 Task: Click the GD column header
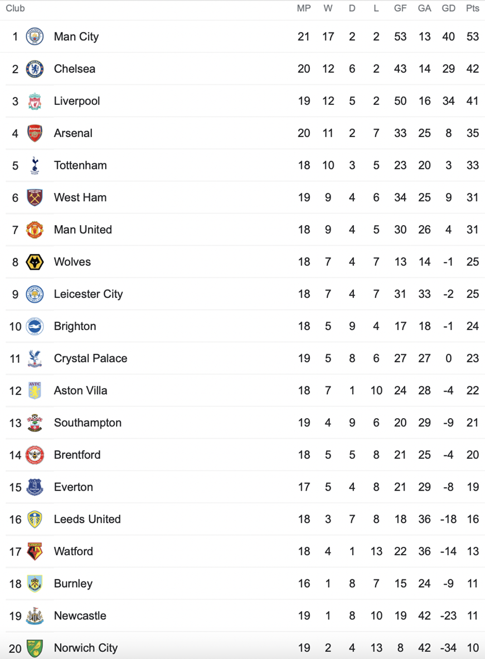pyautogui.click(x=448, y=8)
